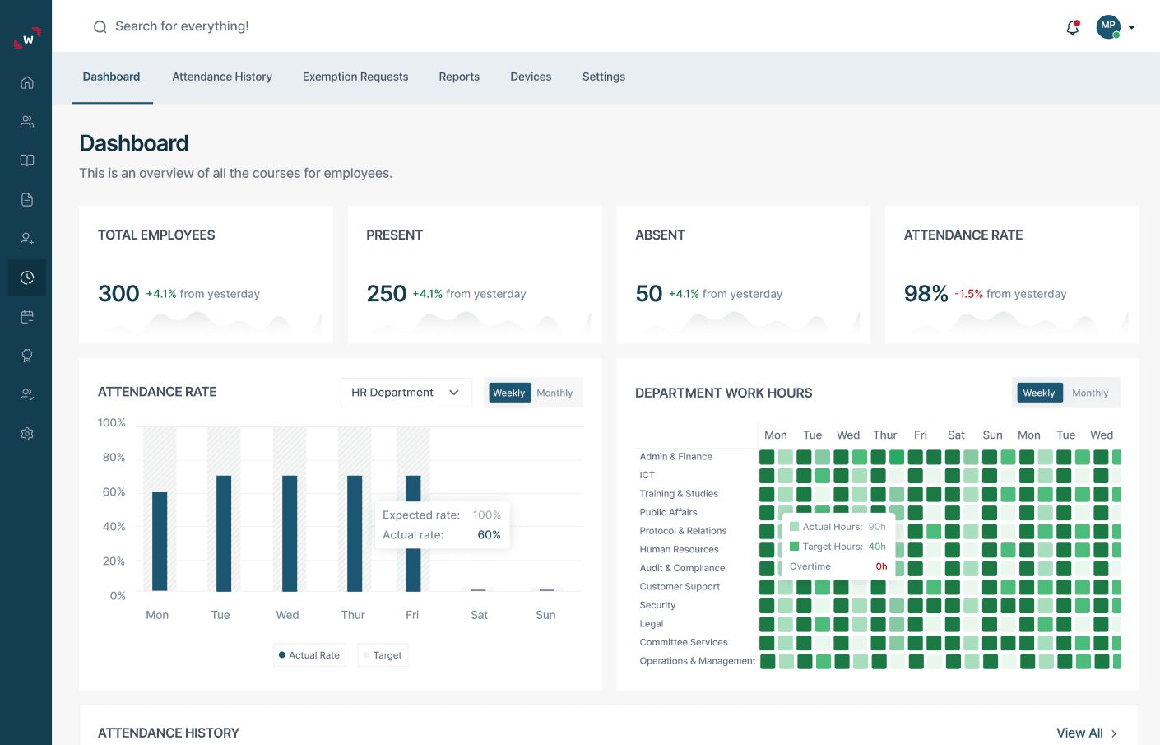Click the award badge icon in sidebar
The height and width of the screenshot is (745, 1160).
point(26,355)
